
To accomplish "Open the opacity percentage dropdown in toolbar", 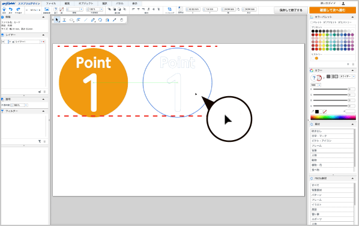I will point(101,9).
